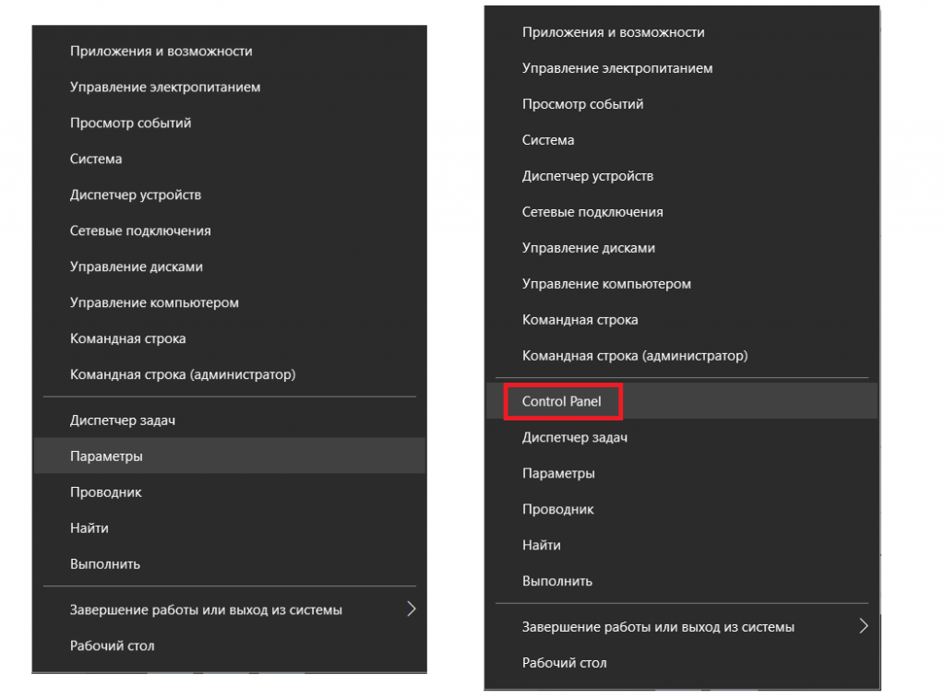Open Просмотр событий in the left menu

(x=130, y=124)
